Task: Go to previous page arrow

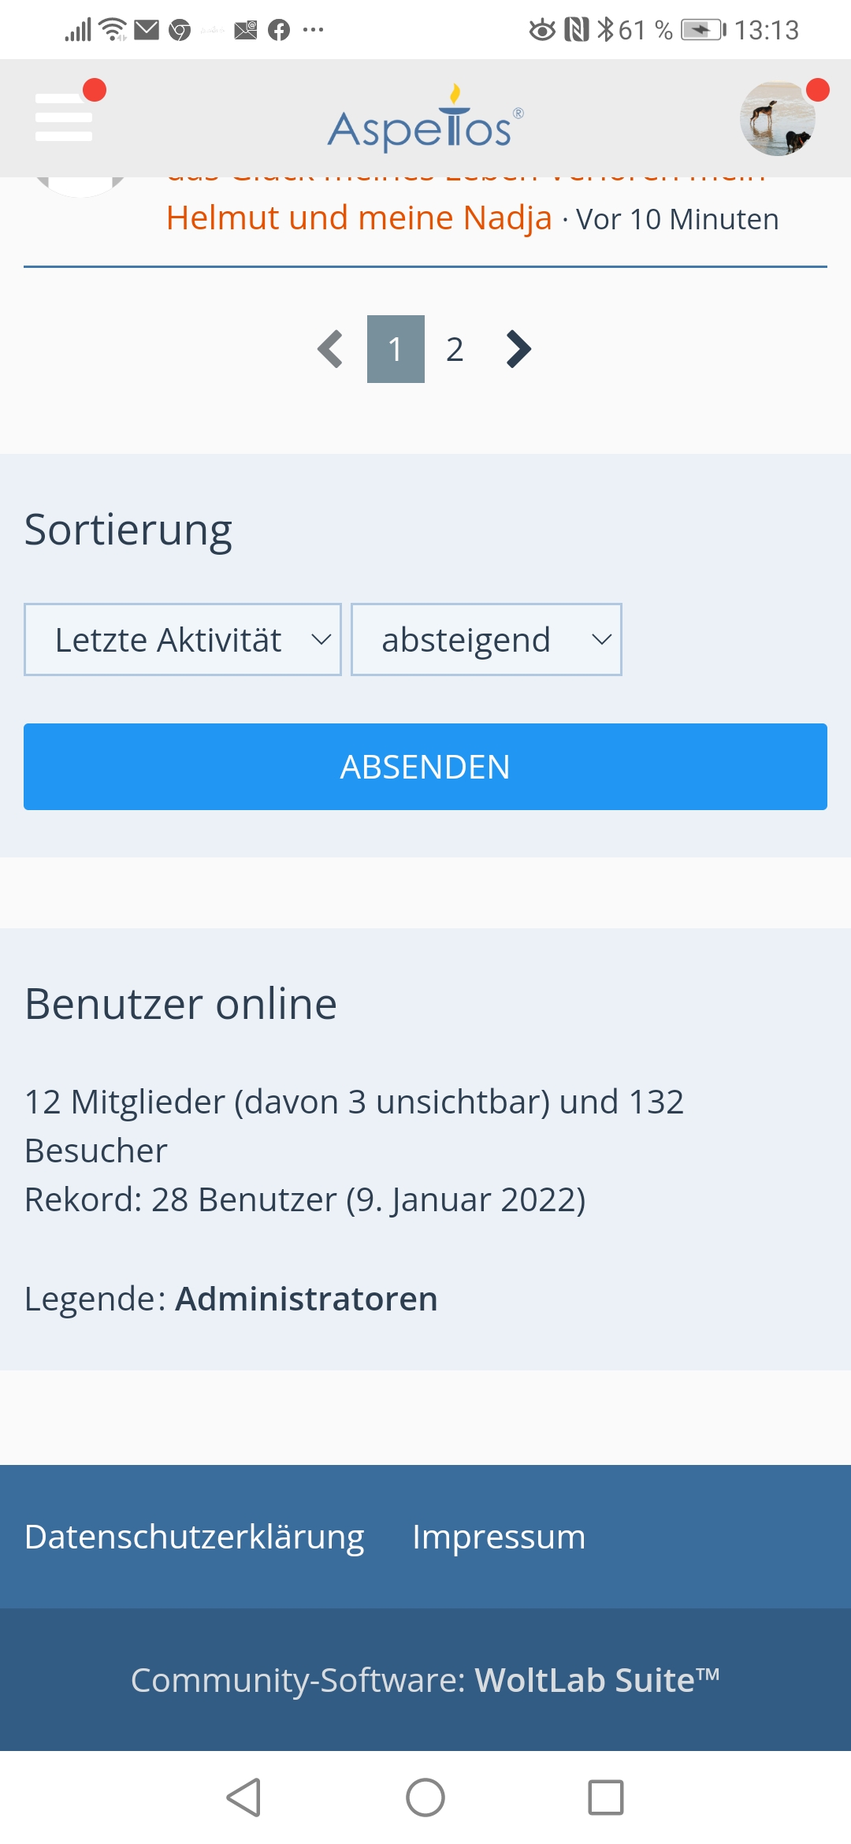Action: click(x=330, y=349)
